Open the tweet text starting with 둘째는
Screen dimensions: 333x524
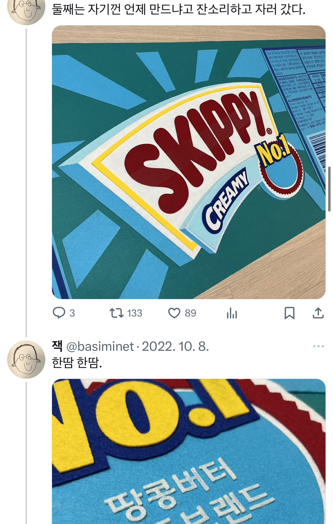click(179, 10)
